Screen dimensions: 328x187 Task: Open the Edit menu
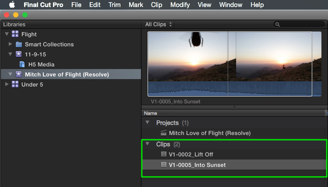click(95, 5)
